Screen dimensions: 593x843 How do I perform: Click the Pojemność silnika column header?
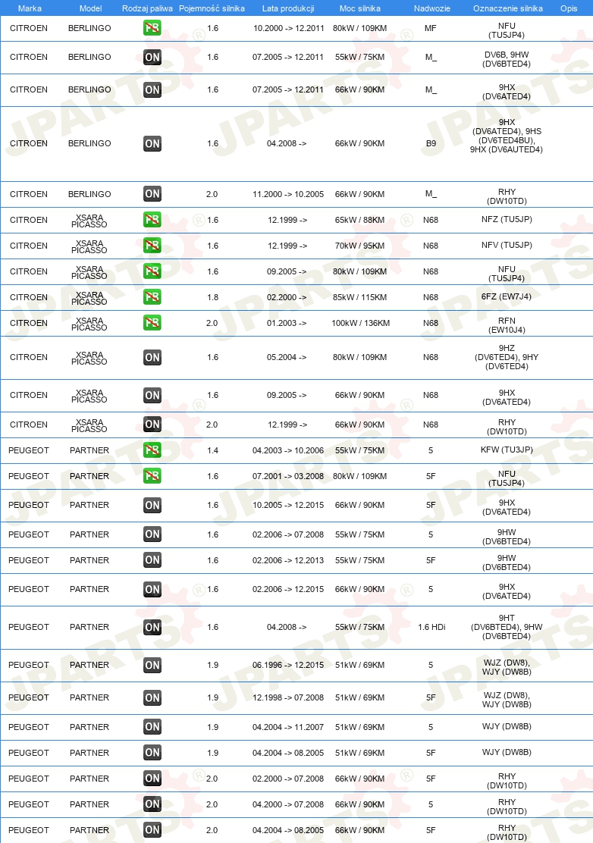[212, 8]
